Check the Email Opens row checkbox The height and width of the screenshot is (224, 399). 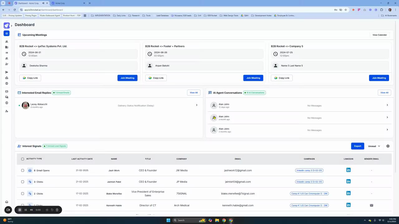tap(22, 170)
